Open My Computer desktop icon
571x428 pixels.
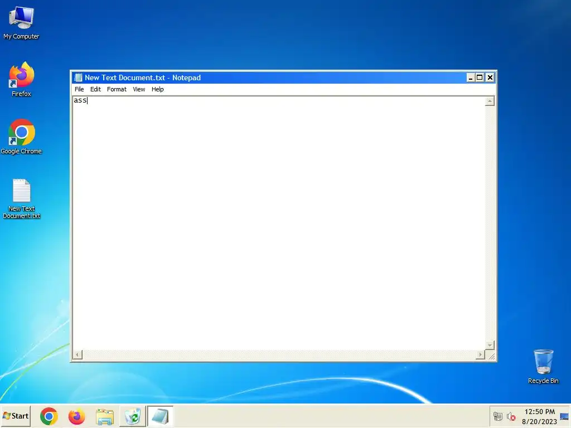coord(21,22)
